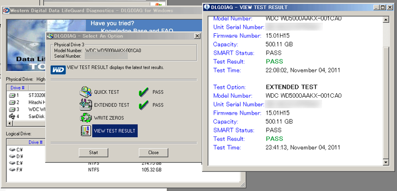
Task: Click the F:¥ logical drive icon
Action: [12, 170]
